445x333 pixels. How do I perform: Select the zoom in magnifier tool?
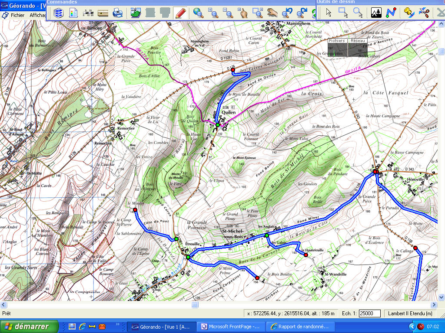click(x=213, y=13)
